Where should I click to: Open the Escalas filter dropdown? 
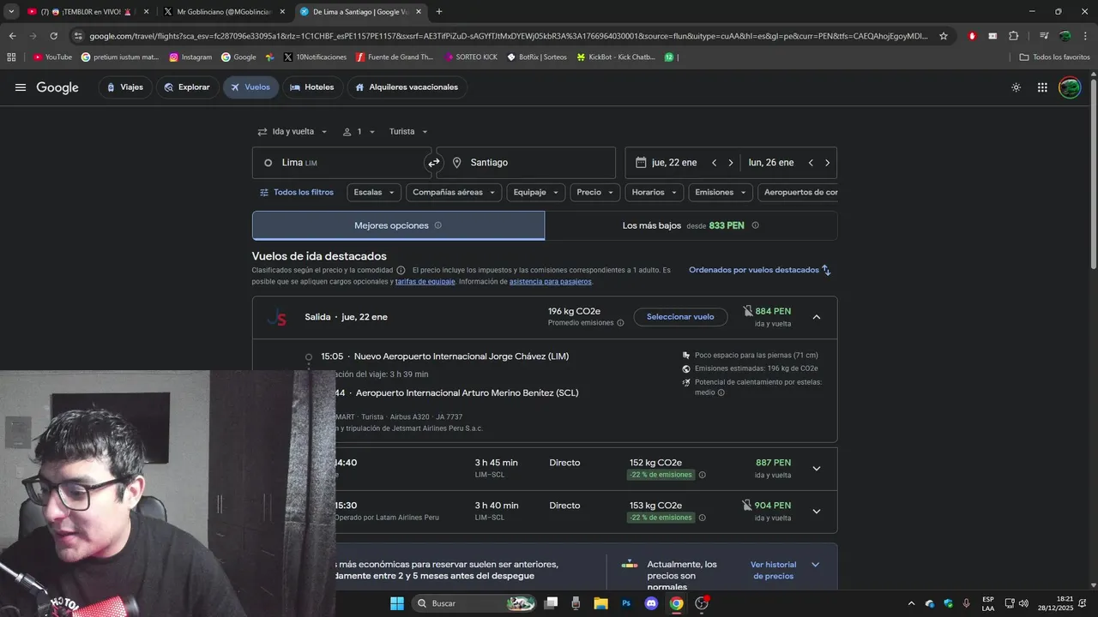375,193
